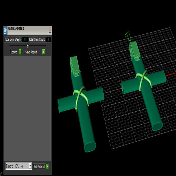Screen dimensions: 176x176
Task: Click the green arrow beside Save Report
Action: [x=43, y=52]
